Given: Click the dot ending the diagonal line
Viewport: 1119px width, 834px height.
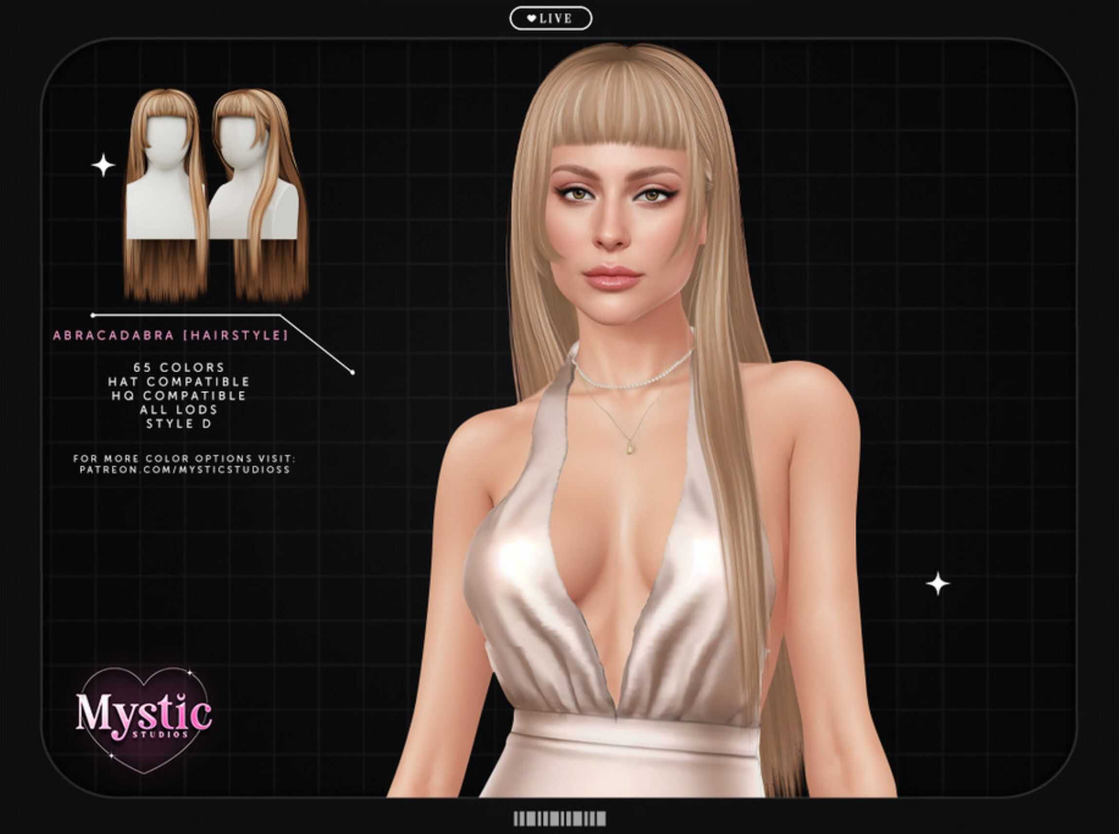Looking at the screenshot, I should 353,373.
